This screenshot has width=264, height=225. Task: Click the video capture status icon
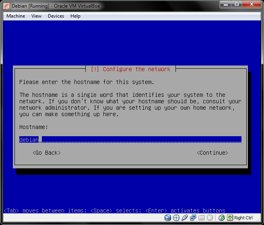point(210,218)
